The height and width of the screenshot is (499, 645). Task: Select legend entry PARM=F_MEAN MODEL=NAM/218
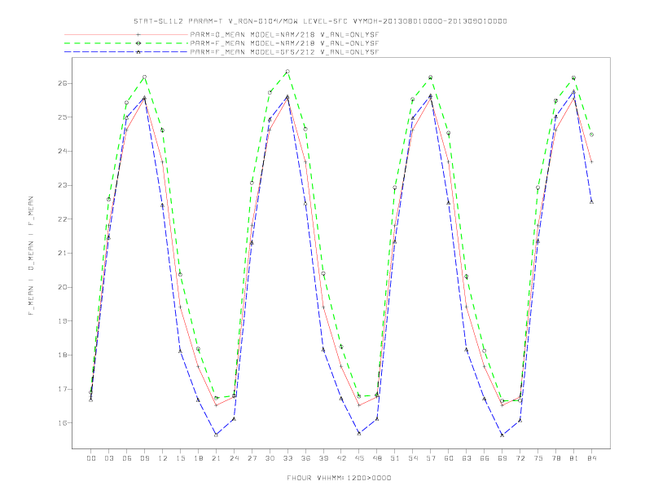click(x=285, y=43)
